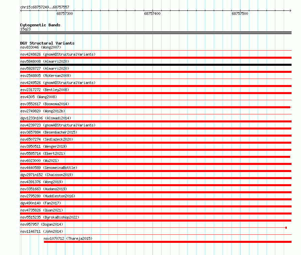The width and height of the screenshot is (301, 255).
Task: Select esv3657884 (Besenbacher2015) label
Action: click(x=49, y=132)
